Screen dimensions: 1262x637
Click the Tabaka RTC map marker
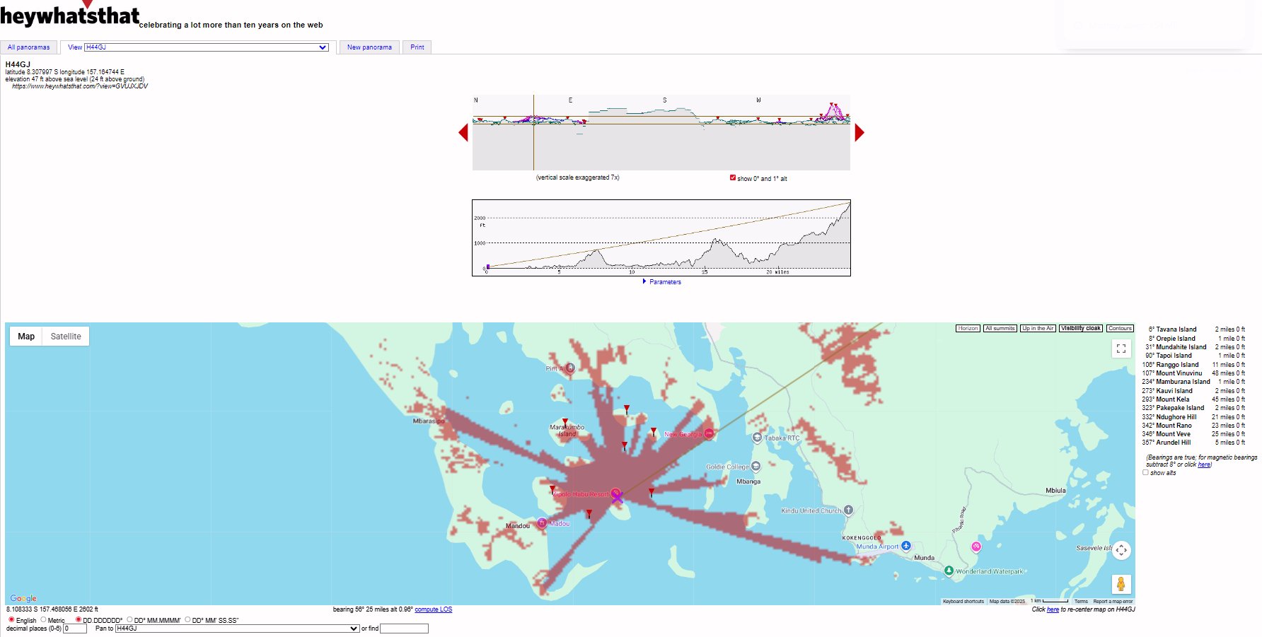point(757,438)
